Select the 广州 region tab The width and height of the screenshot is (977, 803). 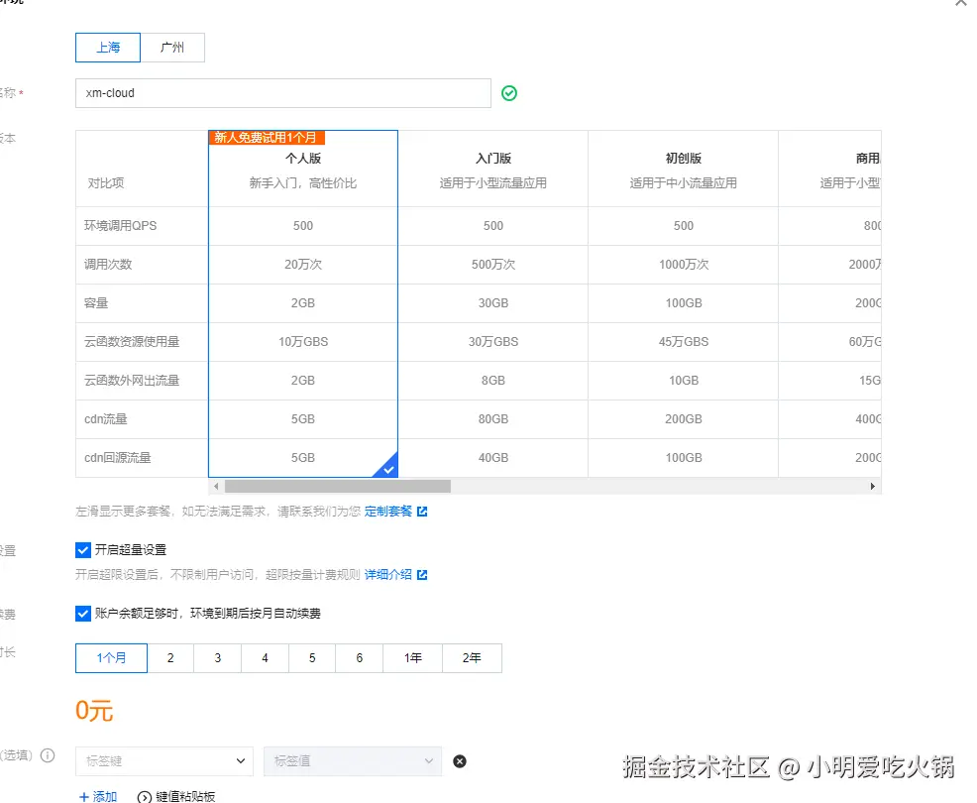172,48
